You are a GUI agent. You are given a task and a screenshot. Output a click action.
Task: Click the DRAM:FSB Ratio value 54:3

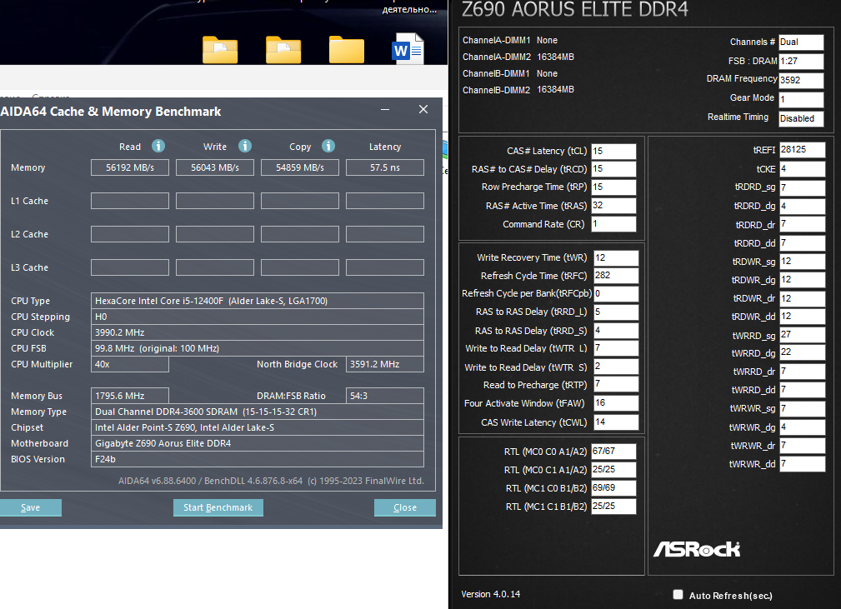tap(385, 396)
